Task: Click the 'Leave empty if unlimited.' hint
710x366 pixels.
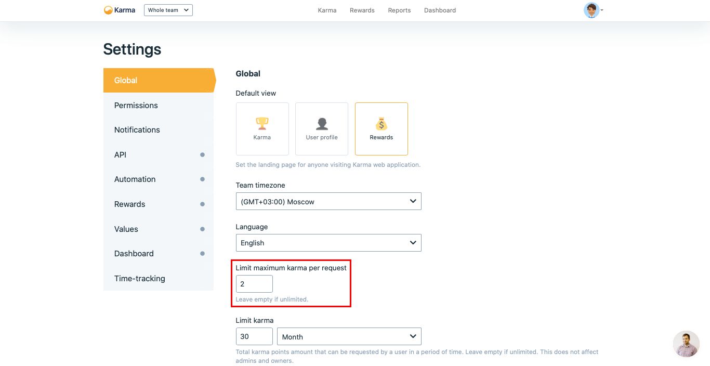Action: pyautogui.click(x=272, y=299)
